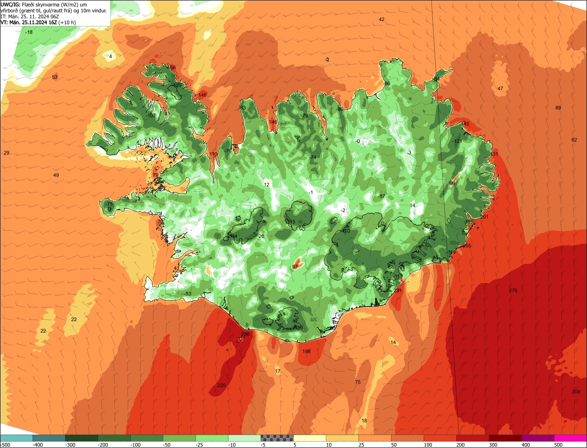This screenshot has width=587, height=448.
Task: Click the dark maroon 300 to 400 legend swatch
Action: point(505,438)
